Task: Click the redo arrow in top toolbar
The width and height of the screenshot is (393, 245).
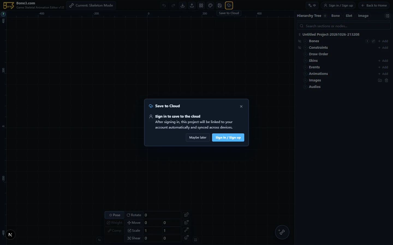Action: tap(173, 5)
